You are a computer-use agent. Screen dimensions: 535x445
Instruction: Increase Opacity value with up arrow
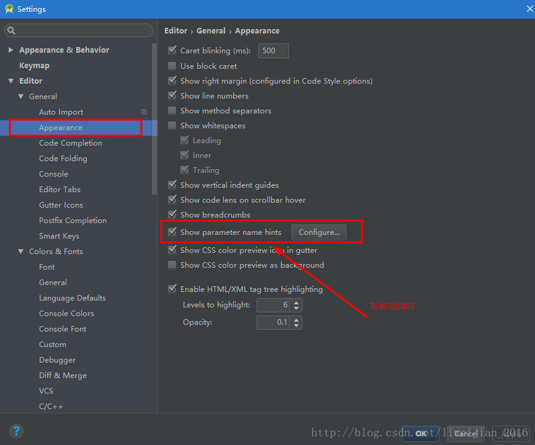pyautogui.click(x=296, y=320)
